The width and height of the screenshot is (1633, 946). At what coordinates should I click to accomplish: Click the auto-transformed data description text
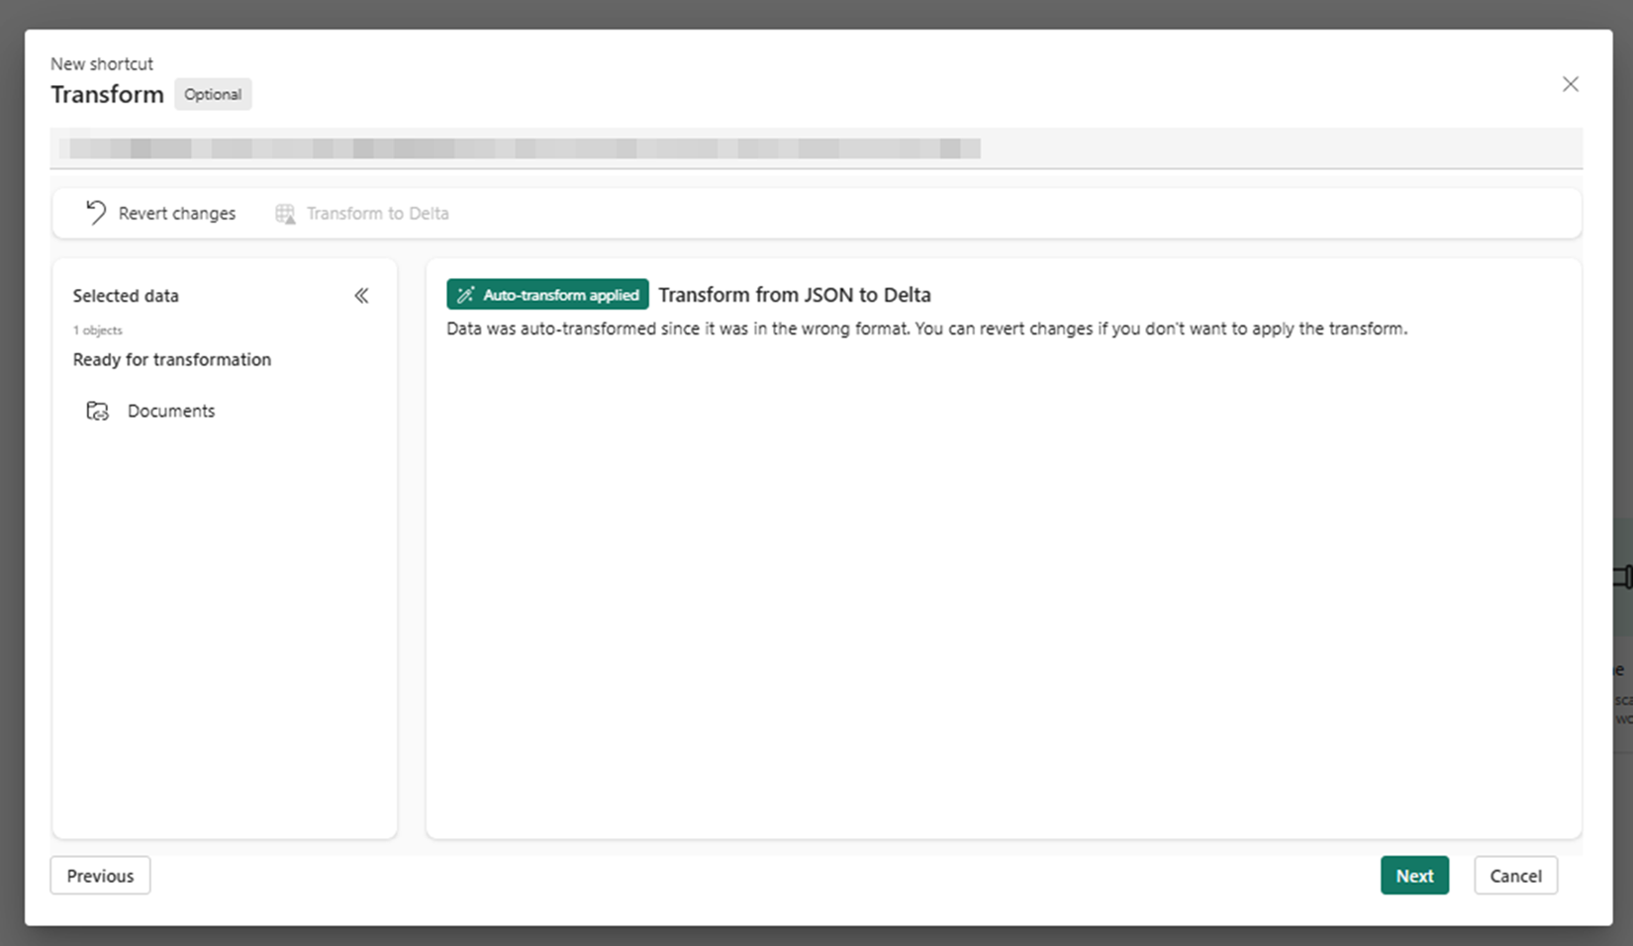click(925, 329)
